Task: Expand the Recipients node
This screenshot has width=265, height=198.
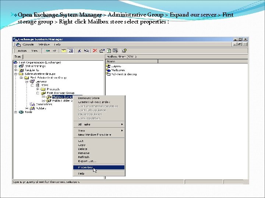Action: click(x=16, y=70)
